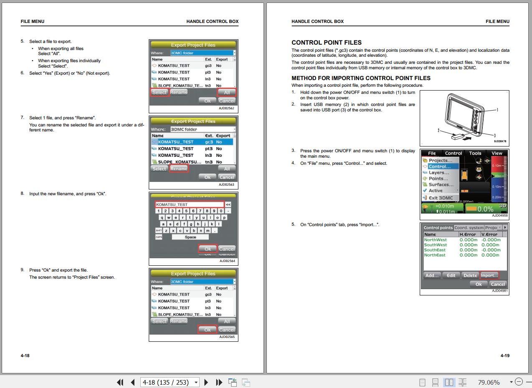Image resolution: width=532 pixels, height=388 pixels.
Task: Go to the previous page
Action: [x=133, y=382]
